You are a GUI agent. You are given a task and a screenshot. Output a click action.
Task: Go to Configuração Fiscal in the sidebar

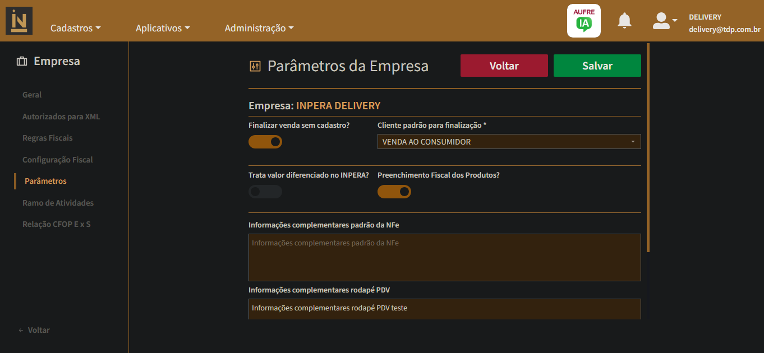pyautogui.click(x=58, y=160)
